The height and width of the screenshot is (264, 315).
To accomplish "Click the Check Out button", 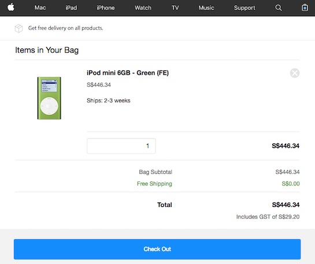I will pos(157,249).
